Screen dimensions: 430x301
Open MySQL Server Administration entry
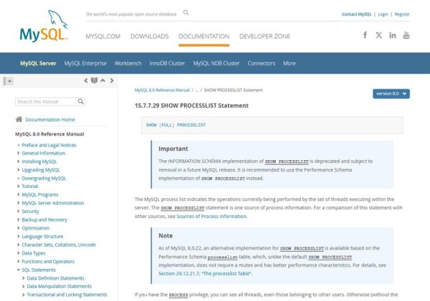tap(52, 203)
